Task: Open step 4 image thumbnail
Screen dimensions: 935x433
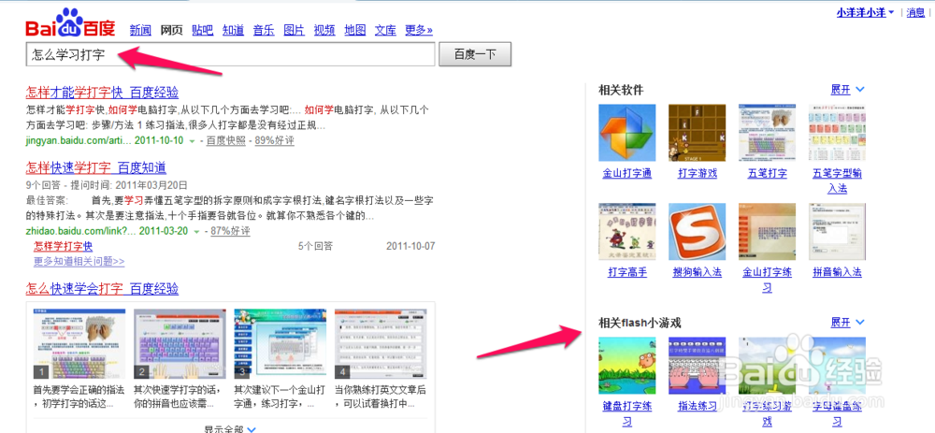Action: click(x=381, y=344)
